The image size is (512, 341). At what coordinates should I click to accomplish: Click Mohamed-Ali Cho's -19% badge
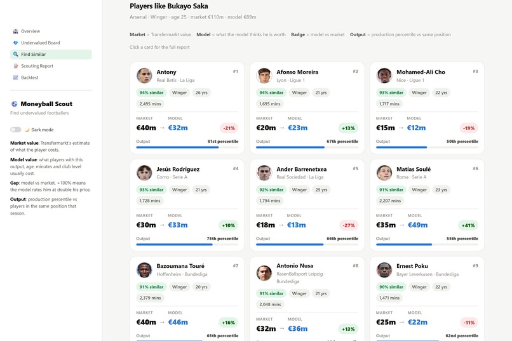coord(469,128)
